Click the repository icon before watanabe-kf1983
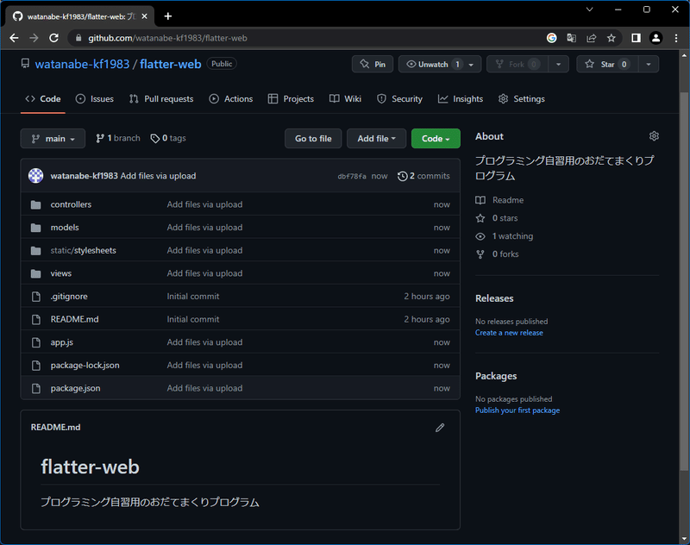This screenshot has width=690, height=545. click(x=25, y=64)
